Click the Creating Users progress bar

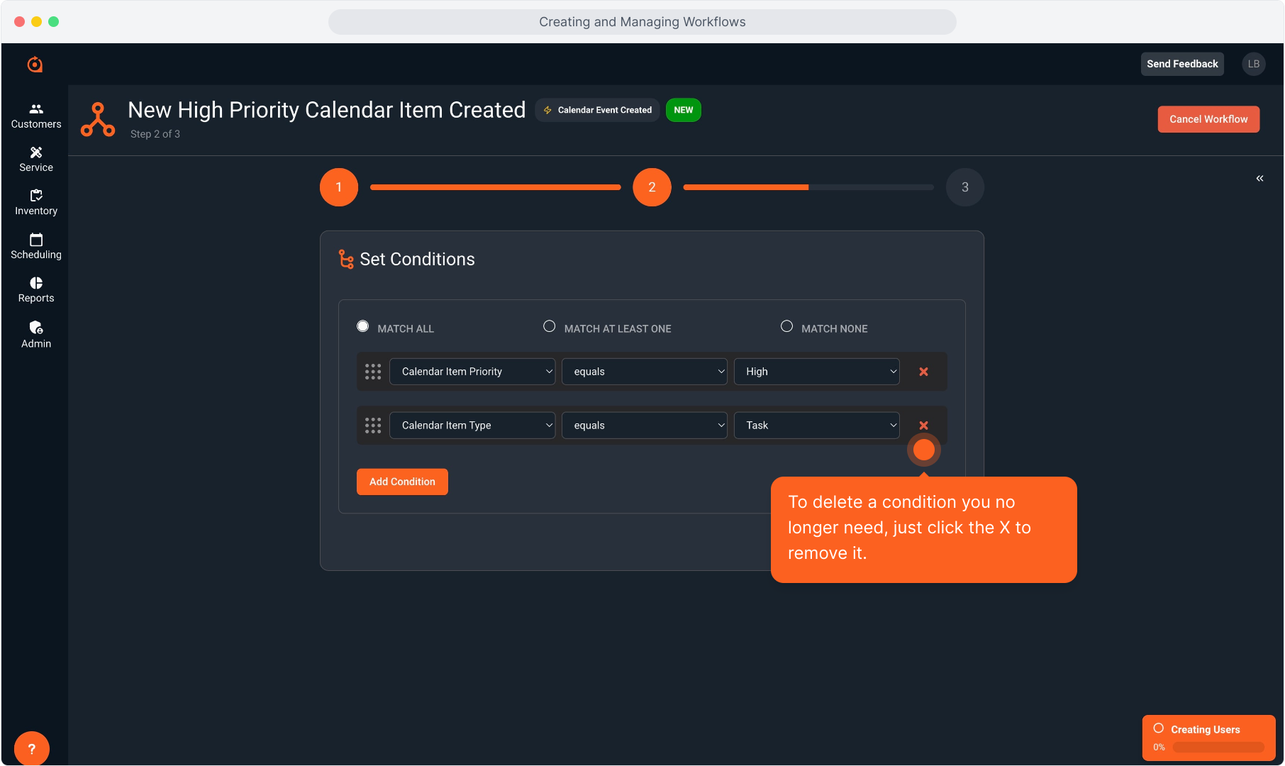[1218, 747]
